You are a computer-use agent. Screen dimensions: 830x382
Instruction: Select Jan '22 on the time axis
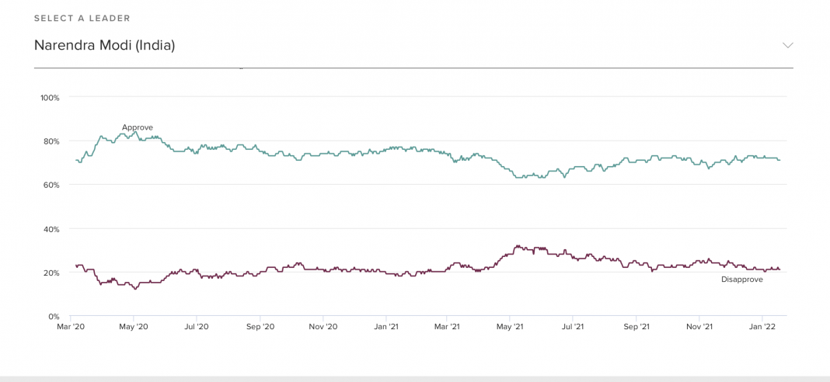pyautogui.click(x=763, y=327)
